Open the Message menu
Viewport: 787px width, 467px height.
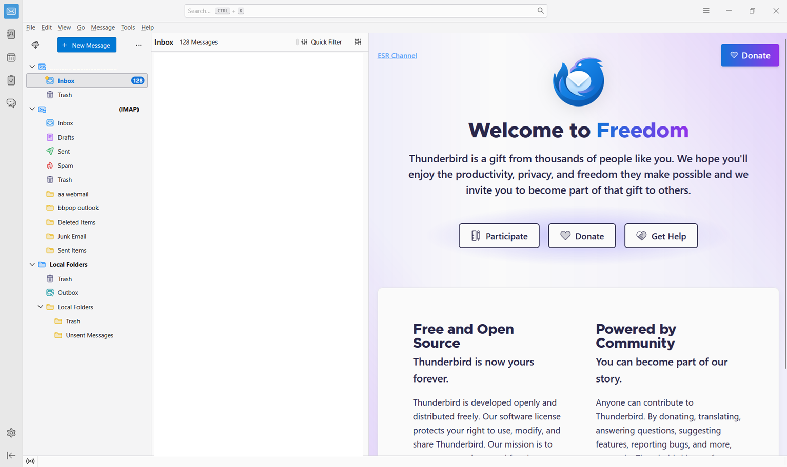click(103, 27)
